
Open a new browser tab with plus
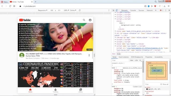click(x=36, y=2)
